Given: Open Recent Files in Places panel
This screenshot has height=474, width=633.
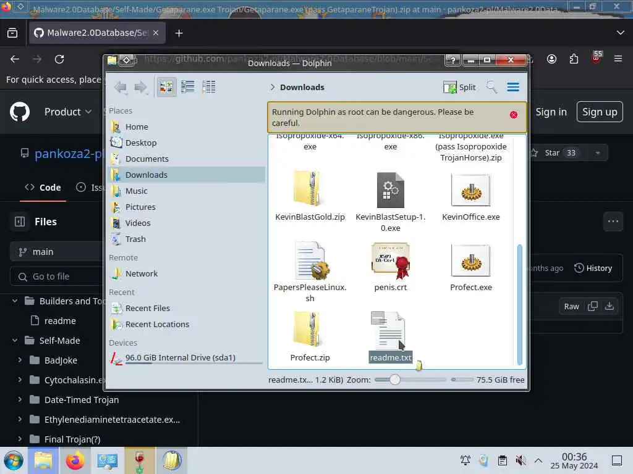Looking at the screenshot, I should [187, 309].
